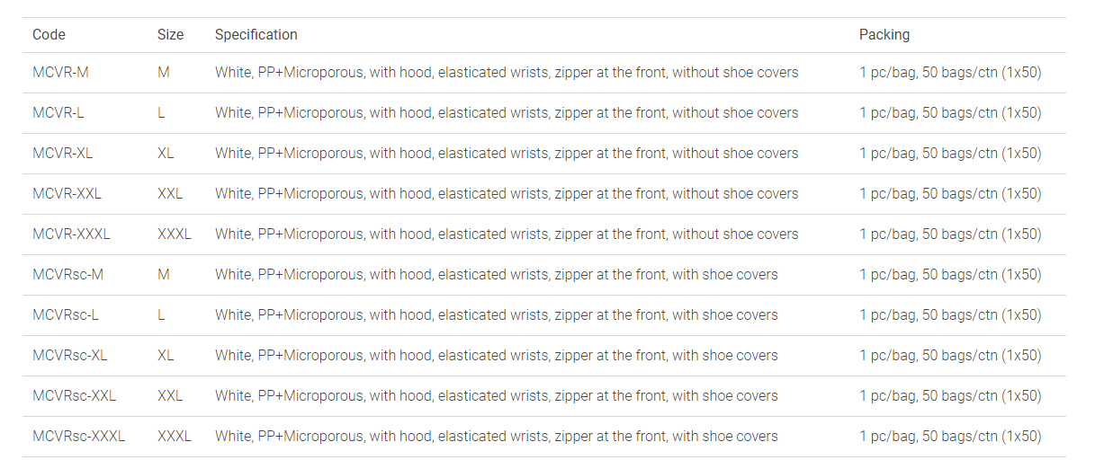The width and height of the screenshot is (1113, 460).
Task: Click the Code column header
Action: 49,35
